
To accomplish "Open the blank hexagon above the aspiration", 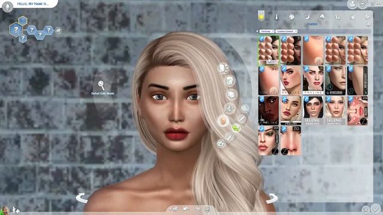I will tap(23, 21).
